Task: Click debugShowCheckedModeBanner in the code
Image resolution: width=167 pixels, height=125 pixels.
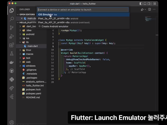Action: pos(83,59)
